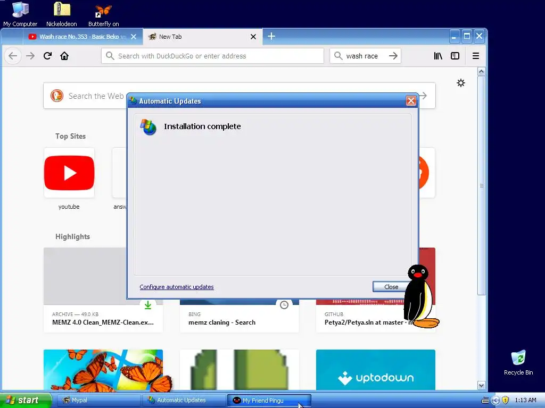Click the Windows Update globe icon in dialog
The image size is (545, 408).
coord(148,127)
